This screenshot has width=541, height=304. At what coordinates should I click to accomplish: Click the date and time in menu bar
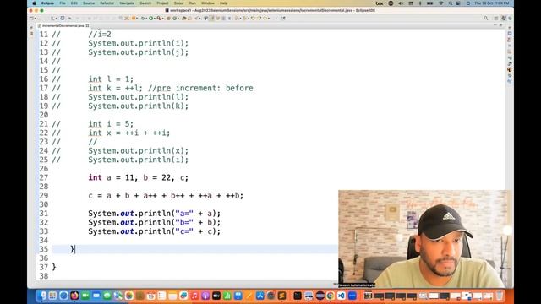[x=492, y=3]
